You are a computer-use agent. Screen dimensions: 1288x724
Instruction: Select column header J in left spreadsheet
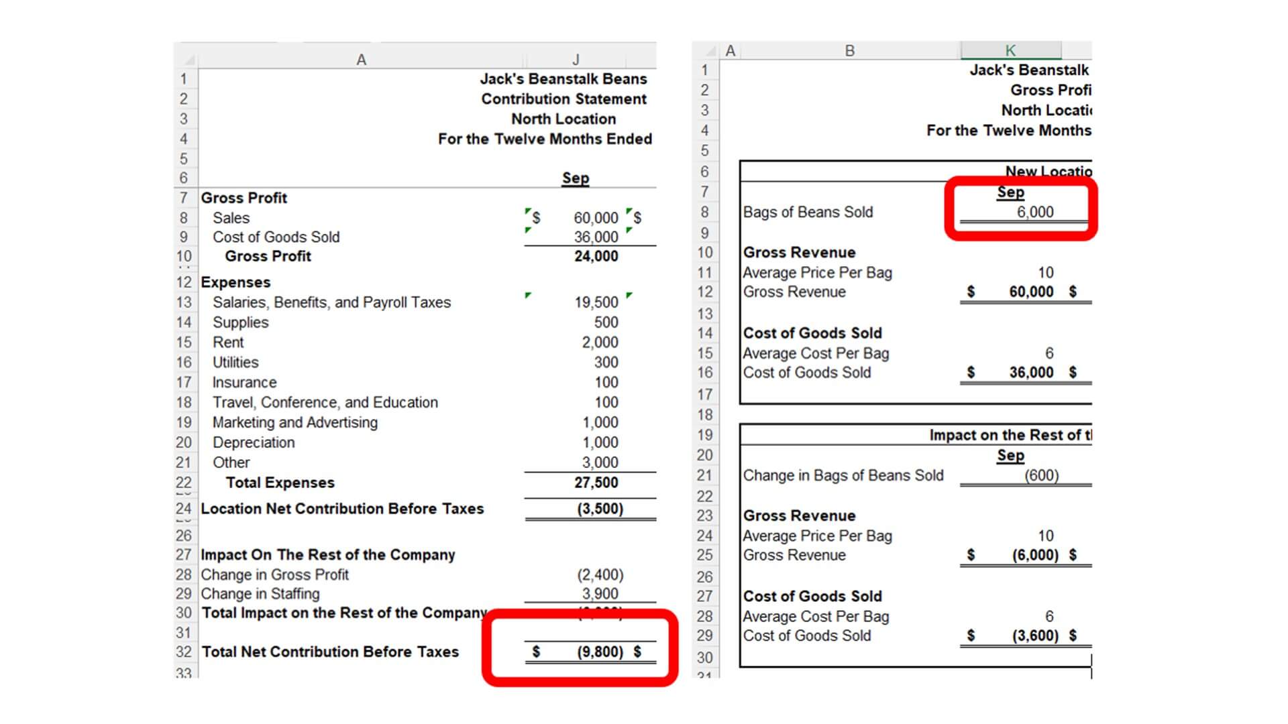pos(576,59)
